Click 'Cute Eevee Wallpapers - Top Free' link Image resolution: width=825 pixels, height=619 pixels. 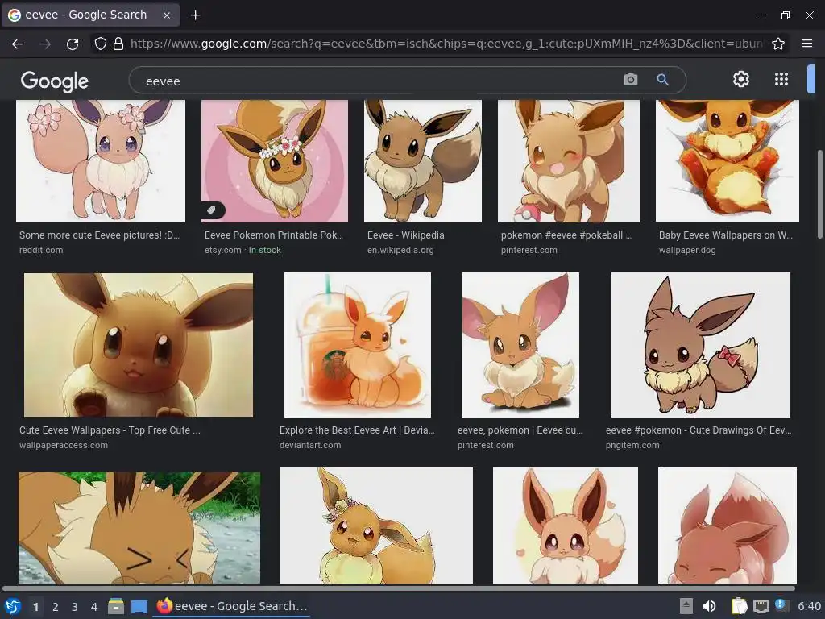click(x=110, y=430)
